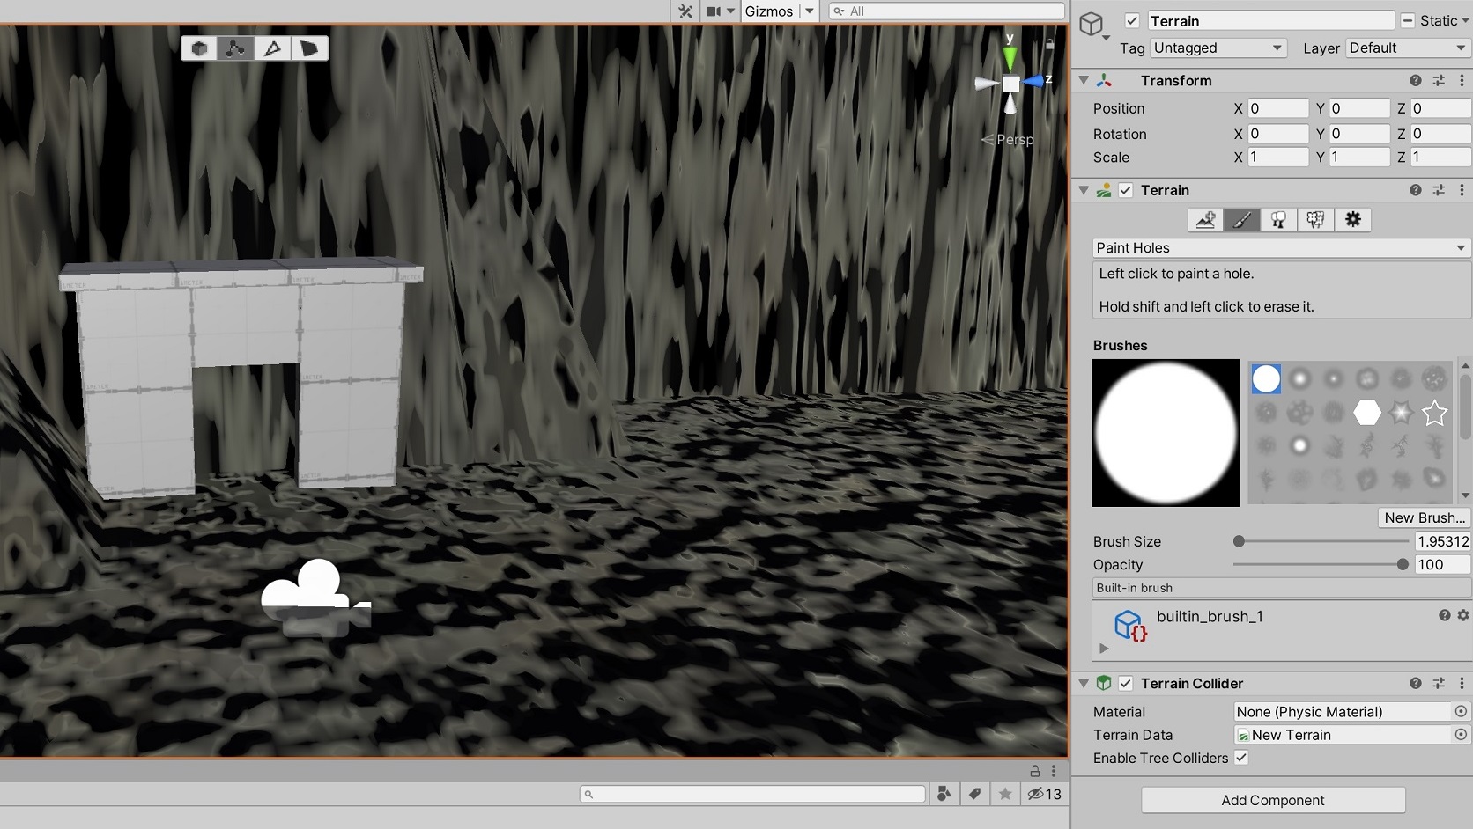Click the ProBuilder object selection mode icon
This screenshot has height=829, width=1473.
[199, 48]
